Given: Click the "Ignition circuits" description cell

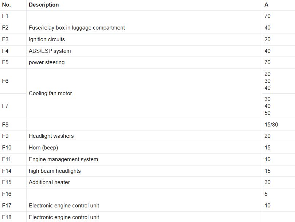Looking at the screenshot, I should click(x=47, y=39).
